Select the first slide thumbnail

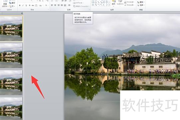tap(11, 29)
